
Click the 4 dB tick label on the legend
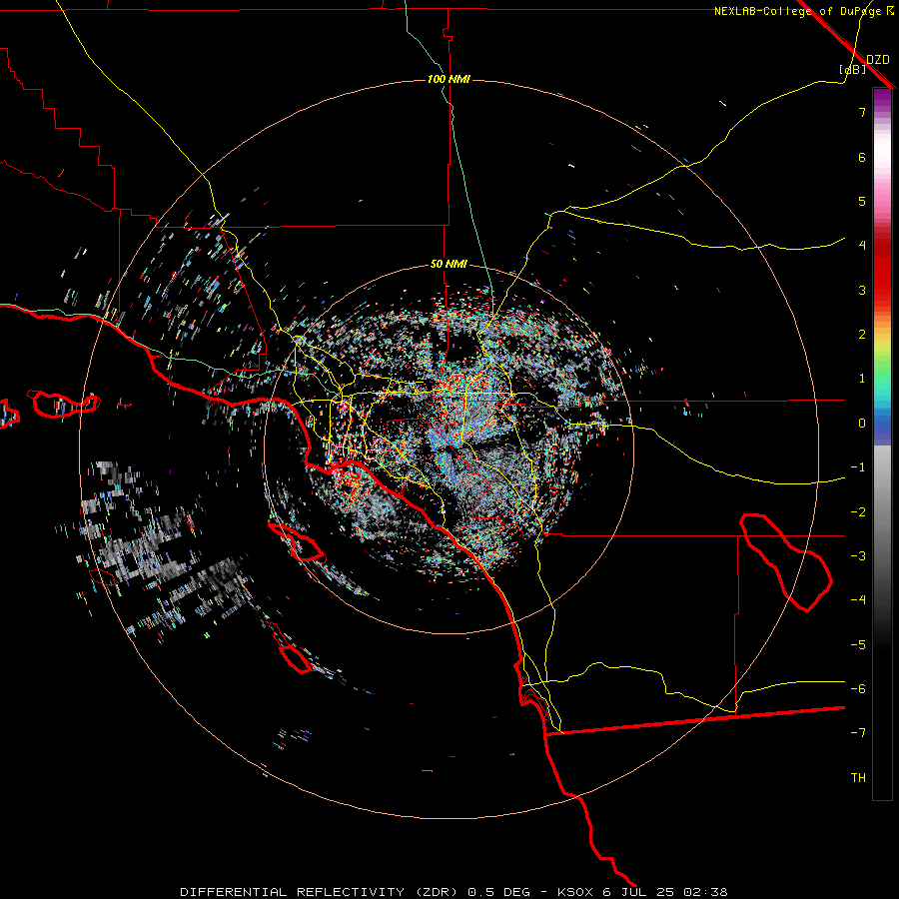862,246
